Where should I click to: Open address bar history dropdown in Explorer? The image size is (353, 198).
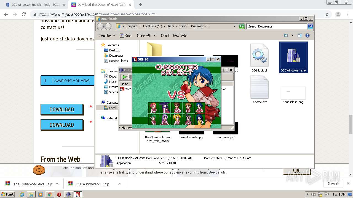[x=235, y=26]
